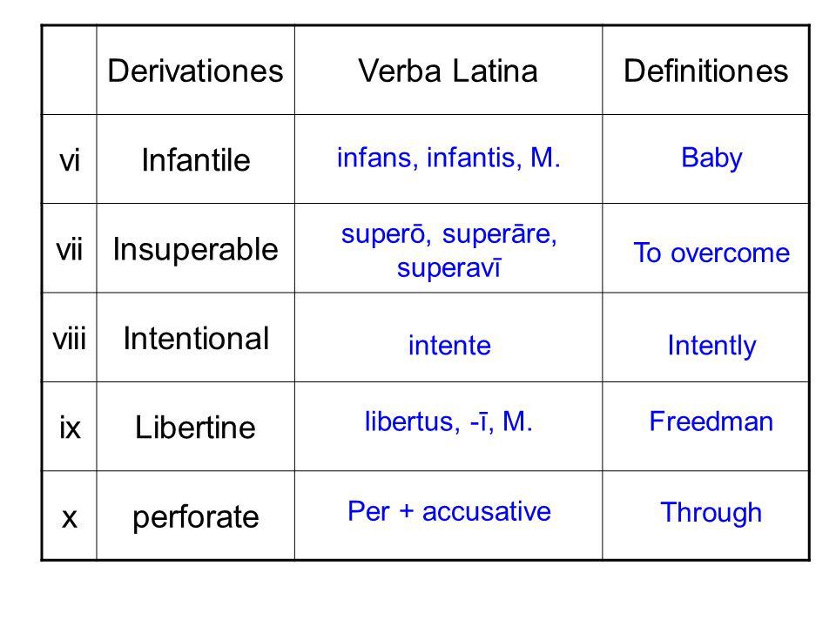This screenshot has width=836, height=627.
Task: Click the definition Baby
Action: coord(711,158)
